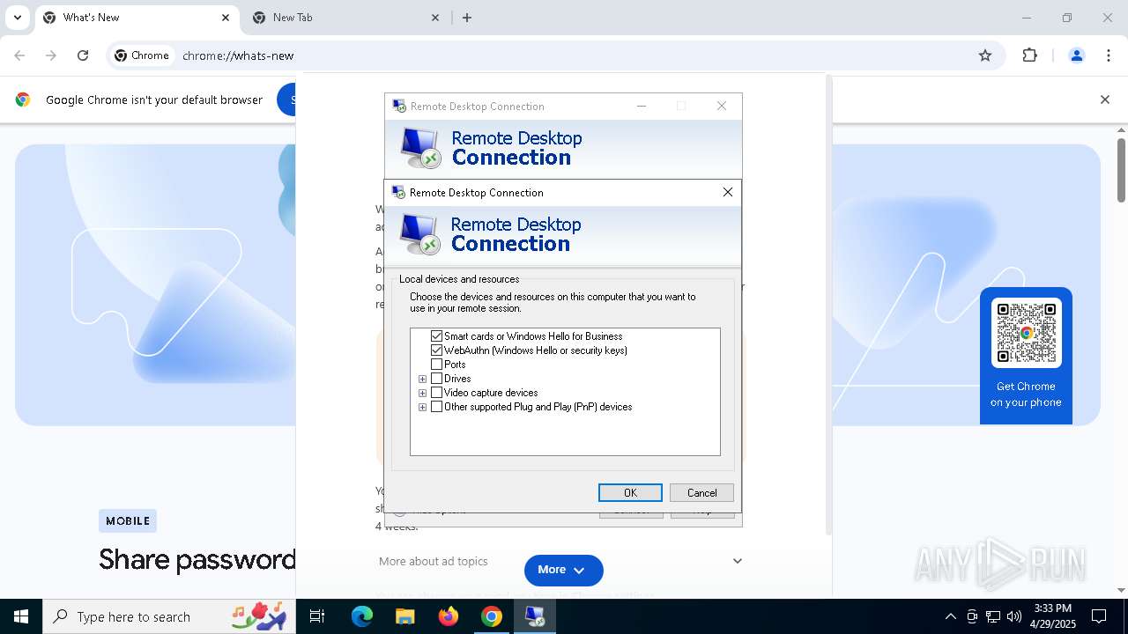
Task: Open Windows notification center
Action: click(x=1099, y=616)
